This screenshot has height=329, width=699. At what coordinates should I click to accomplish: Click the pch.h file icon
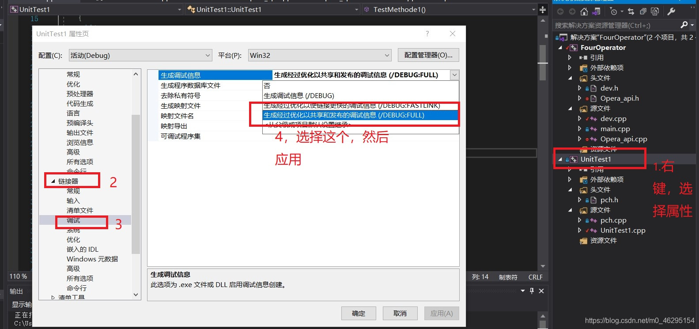(x=594, y=200)
